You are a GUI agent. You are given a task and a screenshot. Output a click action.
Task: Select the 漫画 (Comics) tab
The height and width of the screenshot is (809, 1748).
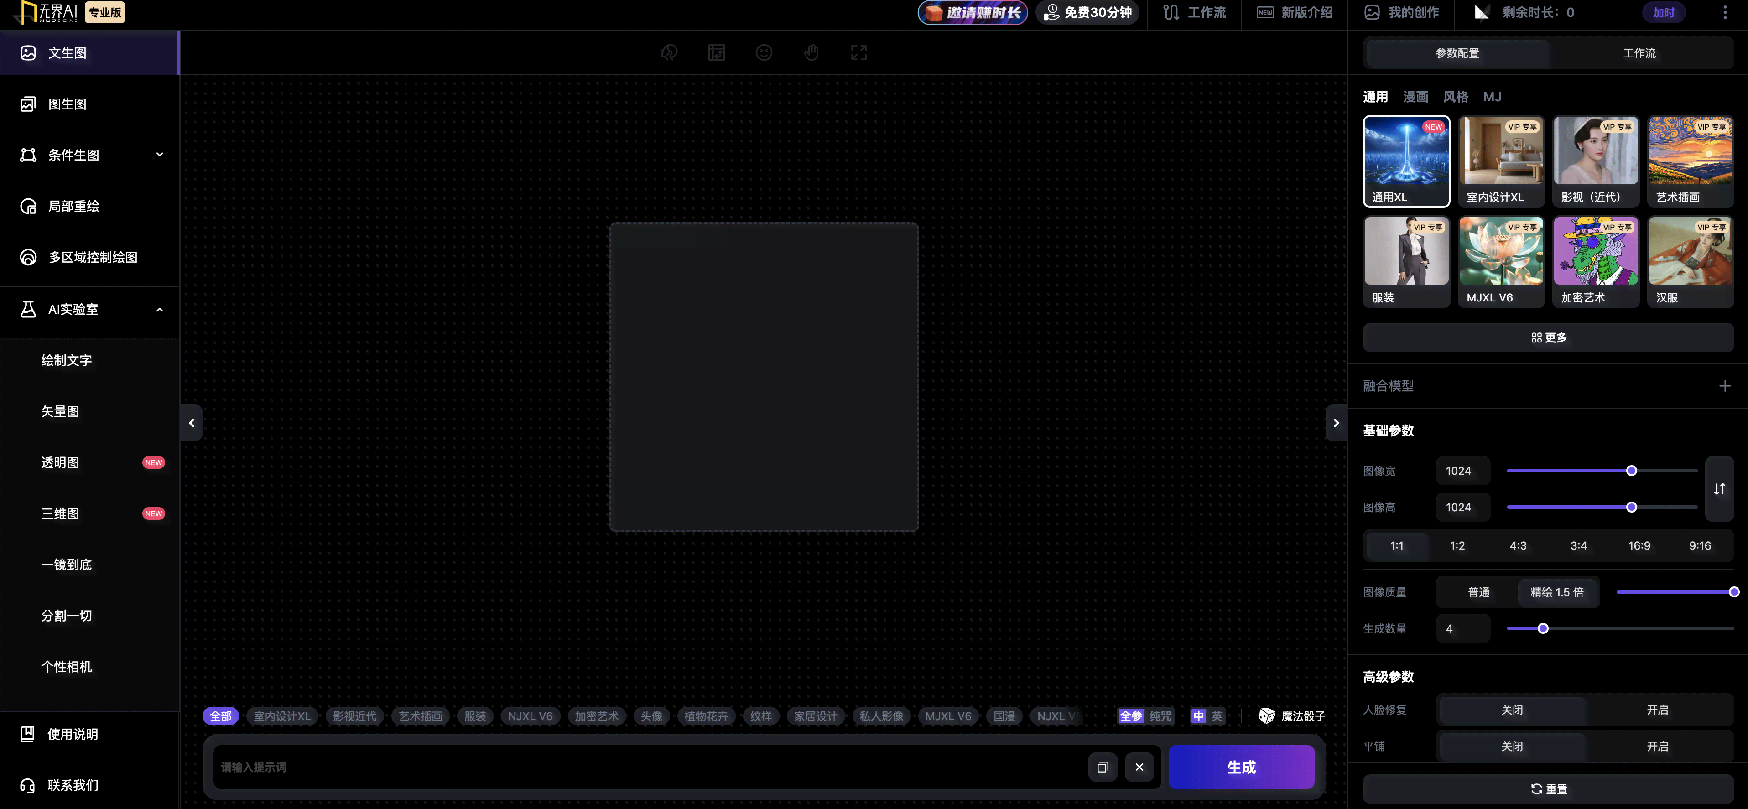(1416, 96)
